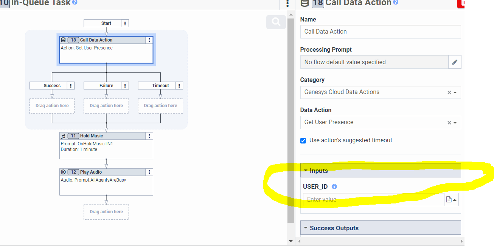Click the node number 18 badge on canvas
The height and width of the screenshot is (248, 494).
(x=73, y=40)
